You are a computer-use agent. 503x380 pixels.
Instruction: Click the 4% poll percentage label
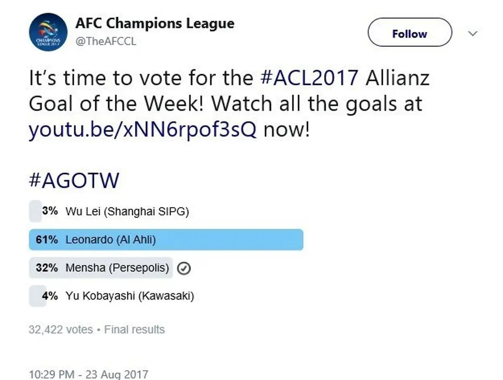(50, 296)
